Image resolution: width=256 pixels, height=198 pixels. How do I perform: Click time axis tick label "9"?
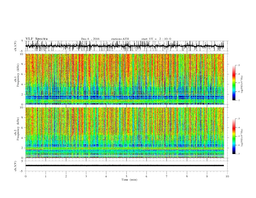pos(207,176)
